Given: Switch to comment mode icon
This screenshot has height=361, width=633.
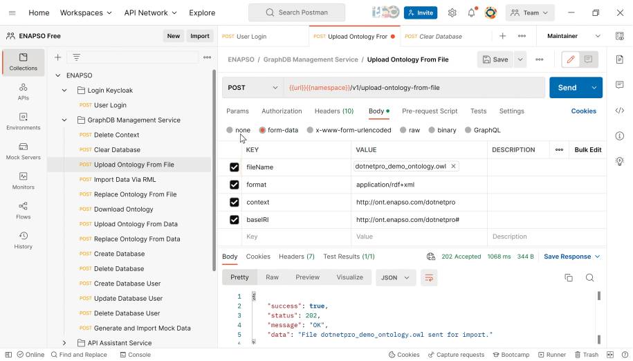Looking at the screenshot, I should (588, 59).
